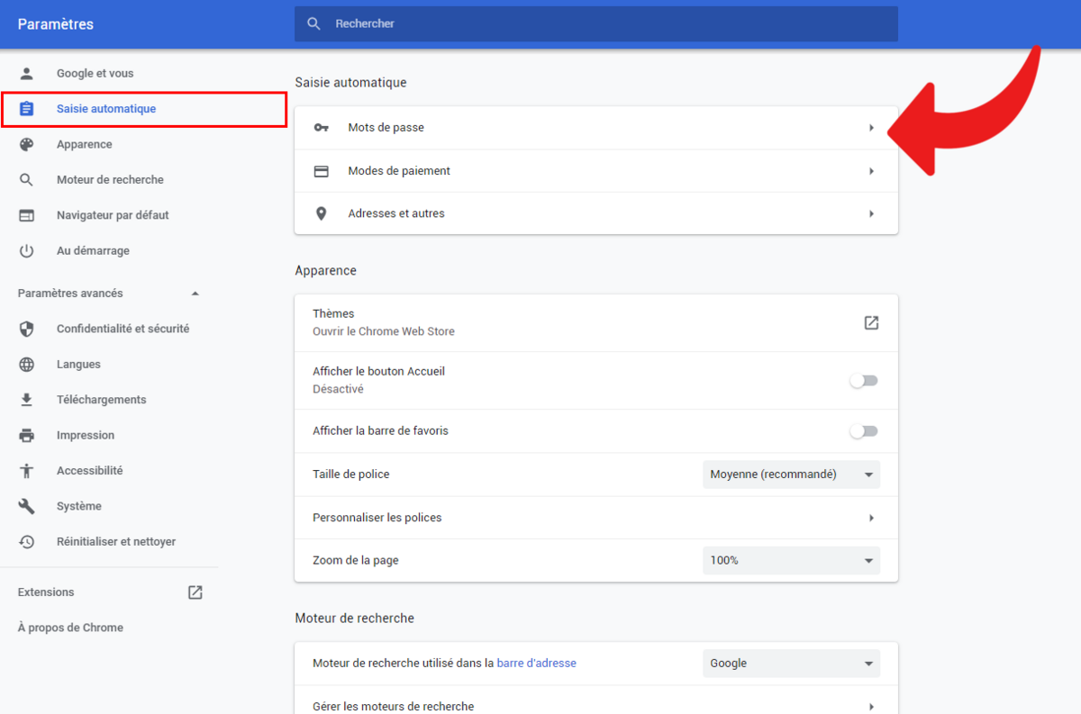The image size is (1081, 714).
Task: Expand Personnaliser les polices with its arrow
Action: pyautogui.click(x=871, y=518)
